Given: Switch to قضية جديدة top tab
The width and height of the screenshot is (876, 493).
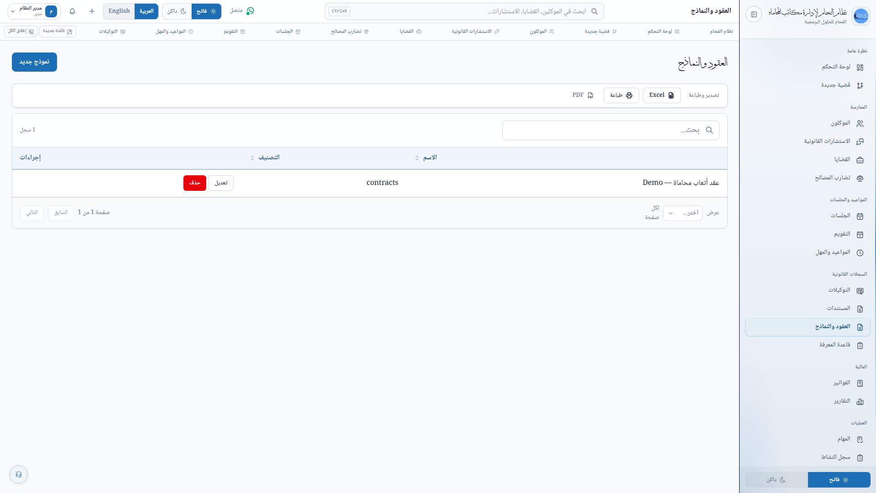Looking at the screenshot, I should pos(600,31).
